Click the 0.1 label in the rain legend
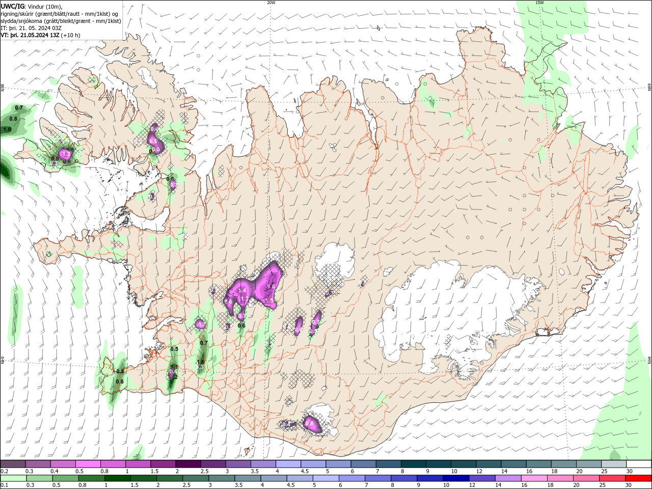The width and height of the screenshot is (652, 489). coord(4,485)
